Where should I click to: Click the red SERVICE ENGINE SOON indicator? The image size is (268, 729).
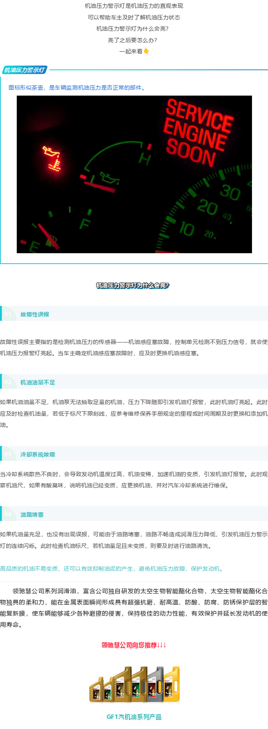click(197, 132)
